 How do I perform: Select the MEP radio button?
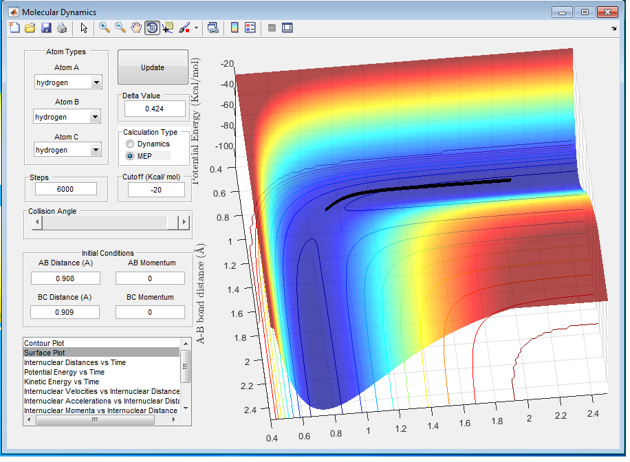(130, 156)
